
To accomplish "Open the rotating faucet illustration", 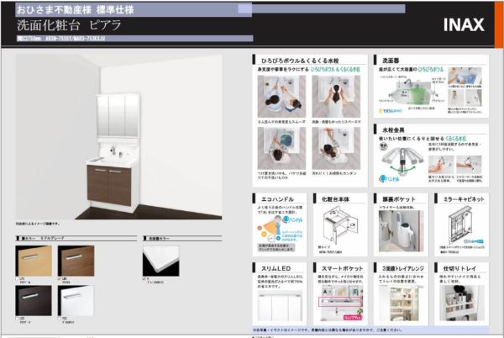I will [x=402, y=161].
